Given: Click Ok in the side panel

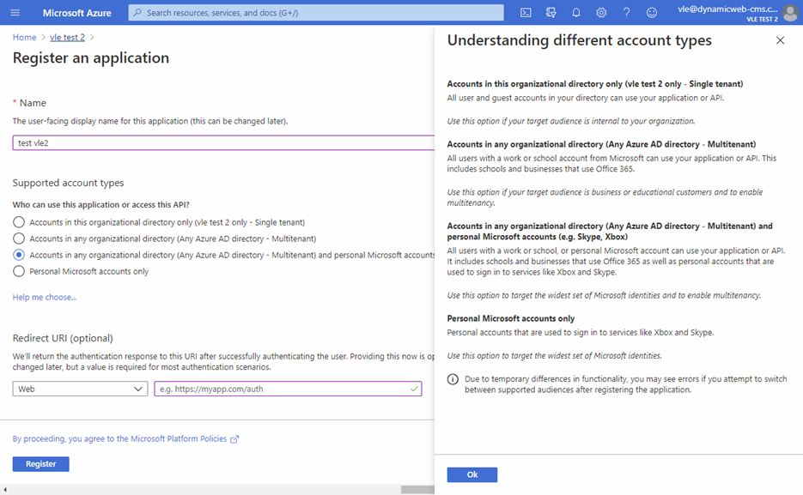Looking at the screenshot, I should pos(471,474).
